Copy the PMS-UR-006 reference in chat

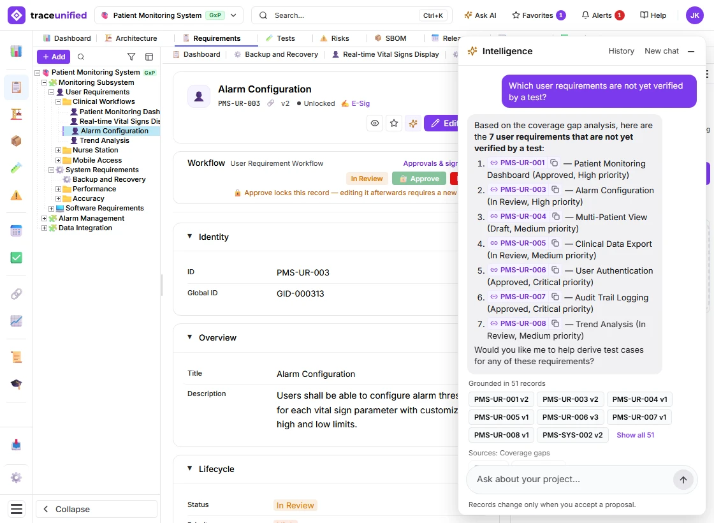click(555, 270)
